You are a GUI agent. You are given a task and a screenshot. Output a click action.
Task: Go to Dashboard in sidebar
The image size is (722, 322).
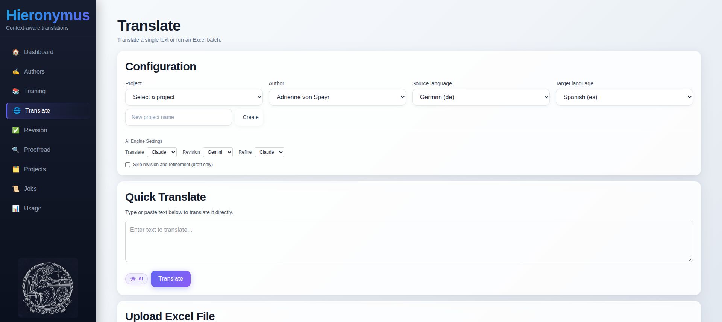[48, 52]
